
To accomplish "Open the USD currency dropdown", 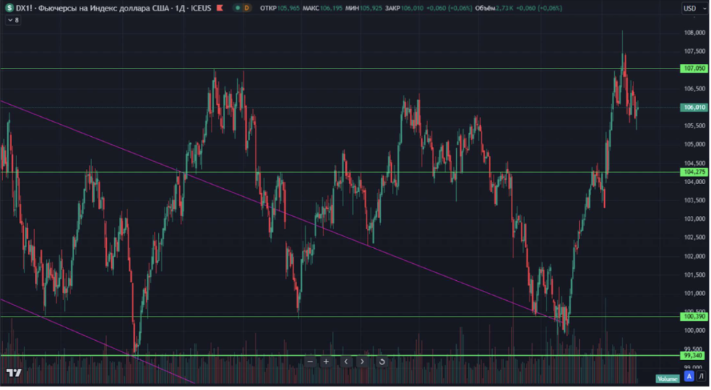I will [x=694, y=8].
